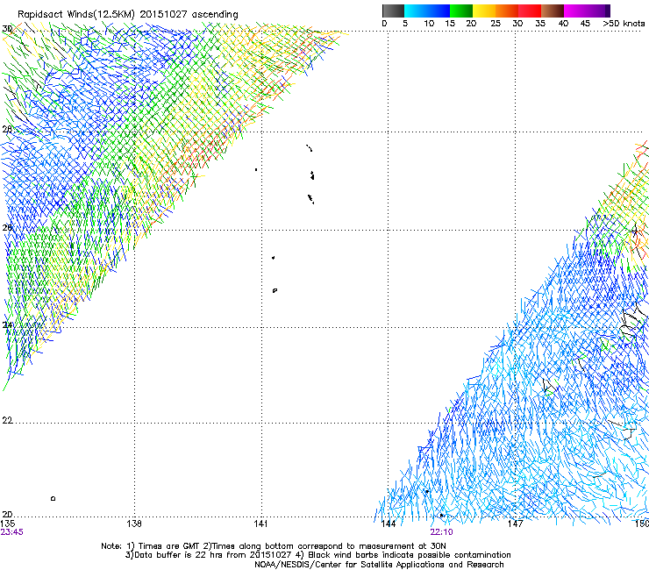Click the small island outline near 136E 20N
This screenshot has width=649, height=570.
53,498
